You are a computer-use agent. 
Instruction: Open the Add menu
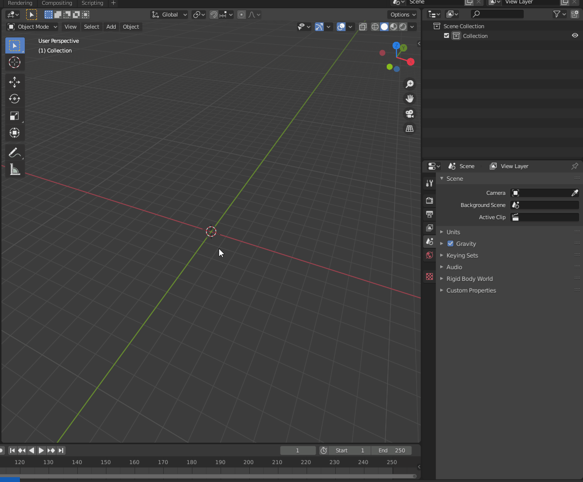click(x=111, y=27)
